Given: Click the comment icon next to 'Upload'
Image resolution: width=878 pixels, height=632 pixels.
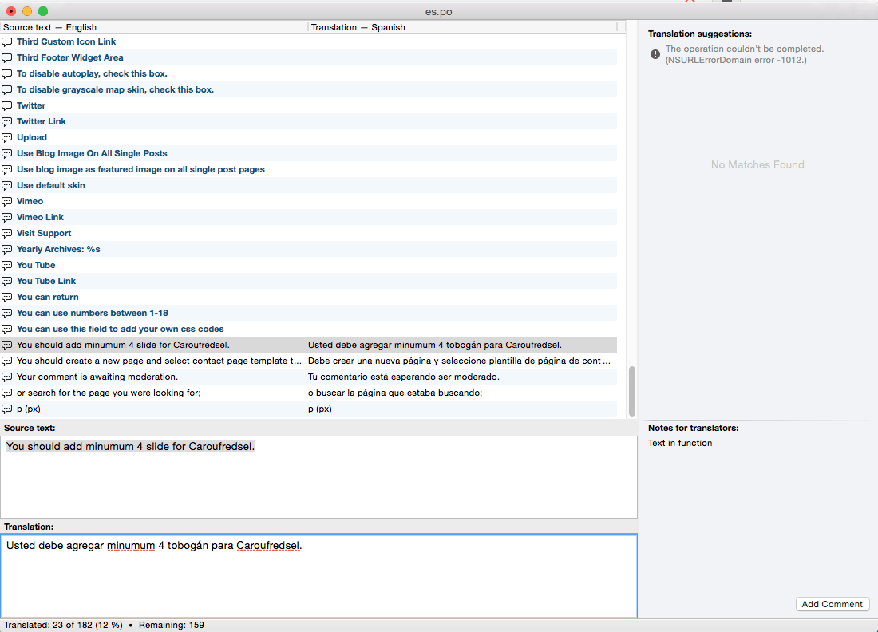Looking at the screenshot, I should (x=7, y=137).
